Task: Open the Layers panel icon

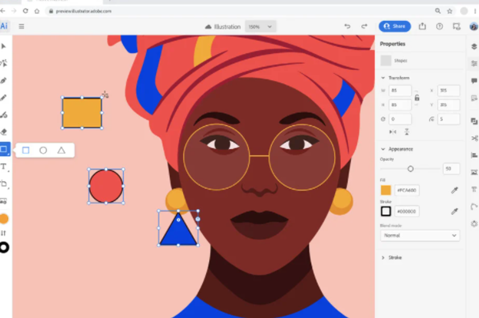Action: 474,46
